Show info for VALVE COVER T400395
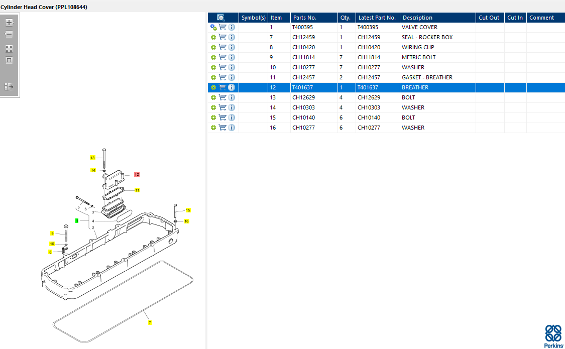Screen dimensions: 565x349 pyautogui.click(x=232, y=28)
